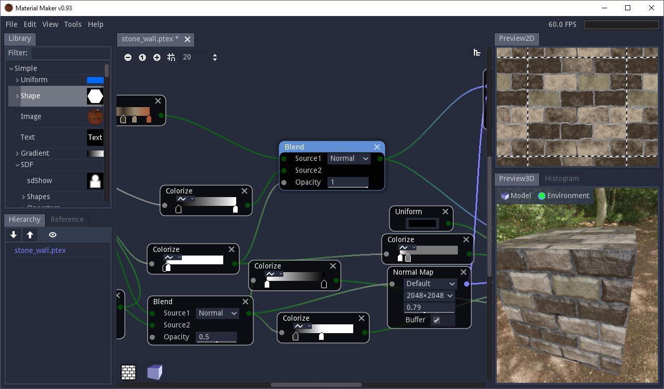The image size is (664, 389).
Task: Open the View menu
Action: point(50,24)
